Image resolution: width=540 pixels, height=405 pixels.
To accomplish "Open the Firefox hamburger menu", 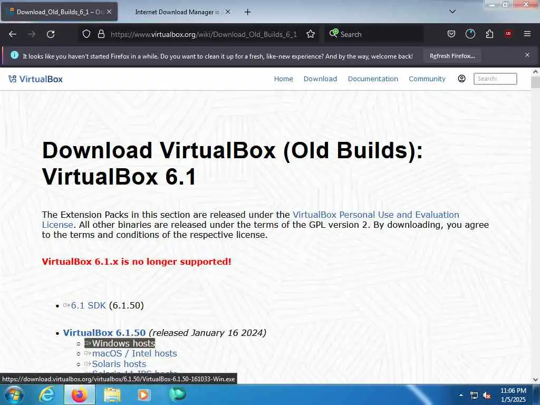I will pyautogui.click(x=527, y=34).
